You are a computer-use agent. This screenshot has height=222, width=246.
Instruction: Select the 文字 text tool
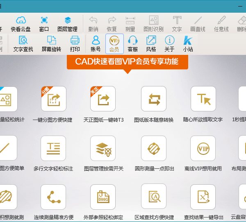click(x=177, y=23)
